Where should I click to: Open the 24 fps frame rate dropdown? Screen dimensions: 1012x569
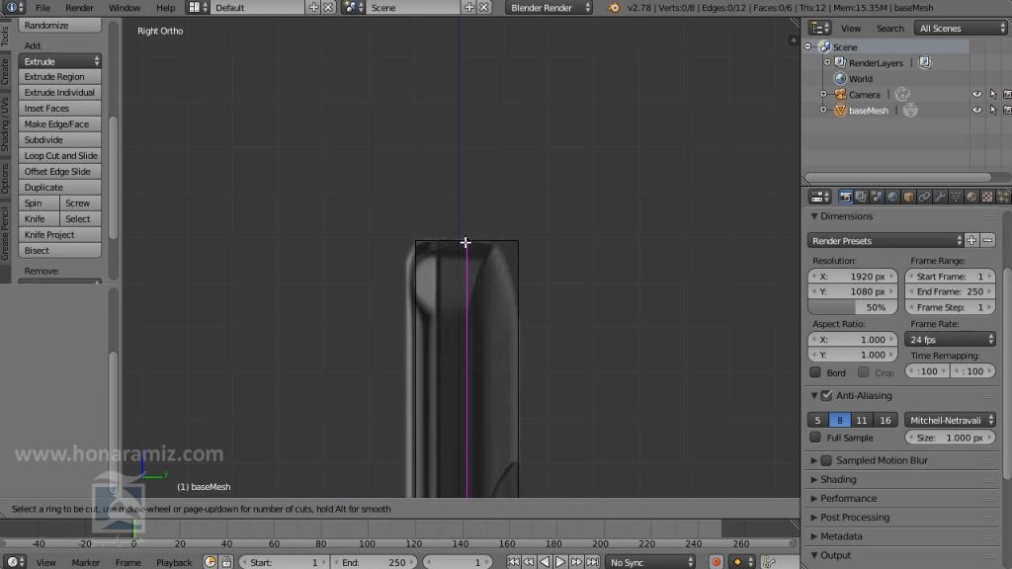tap(950, 340)
